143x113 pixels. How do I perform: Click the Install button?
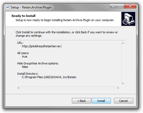pos(101,101)
